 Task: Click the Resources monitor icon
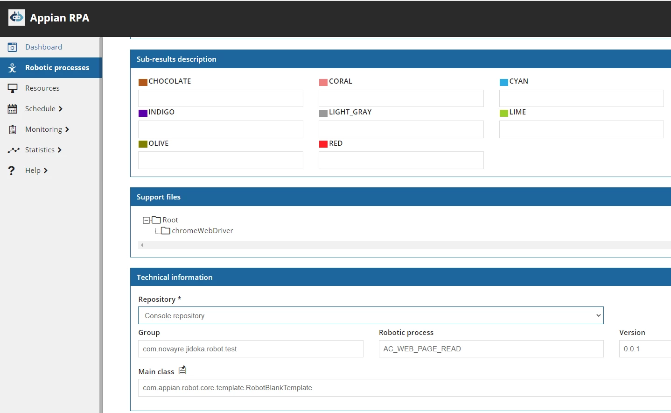point(13,88)
